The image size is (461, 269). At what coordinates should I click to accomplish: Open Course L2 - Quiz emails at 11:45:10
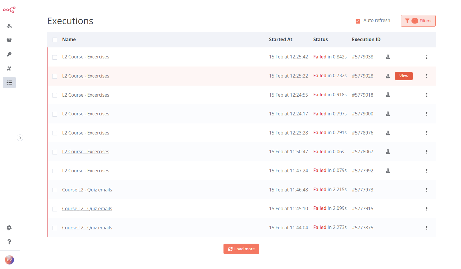click(87, 209)
